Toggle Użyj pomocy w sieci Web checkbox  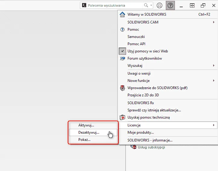[122, 51]
